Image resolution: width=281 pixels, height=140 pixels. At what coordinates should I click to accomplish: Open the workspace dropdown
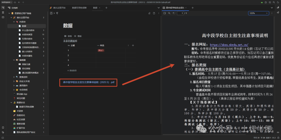pos(7,2)
